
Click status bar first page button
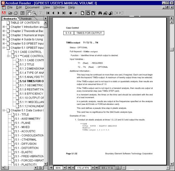coord(69,168)
